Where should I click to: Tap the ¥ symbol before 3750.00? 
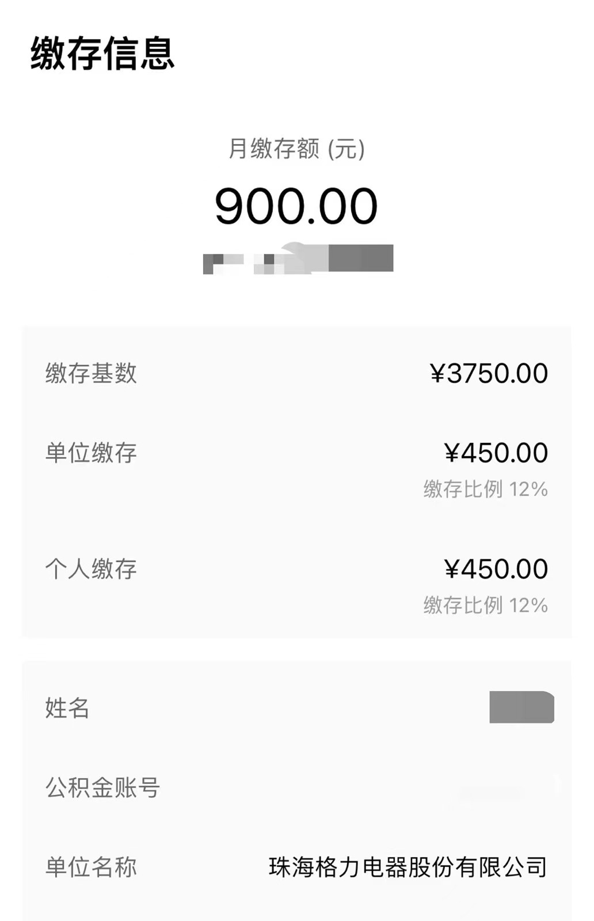tap(437, 374)
